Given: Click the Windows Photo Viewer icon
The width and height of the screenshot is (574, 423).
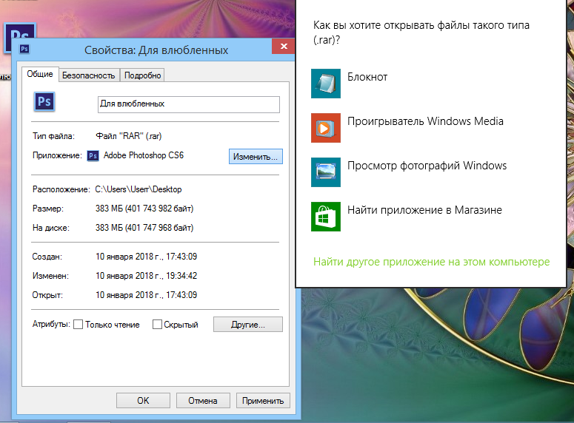Looking at the screenshot, I should pos(325,172).
